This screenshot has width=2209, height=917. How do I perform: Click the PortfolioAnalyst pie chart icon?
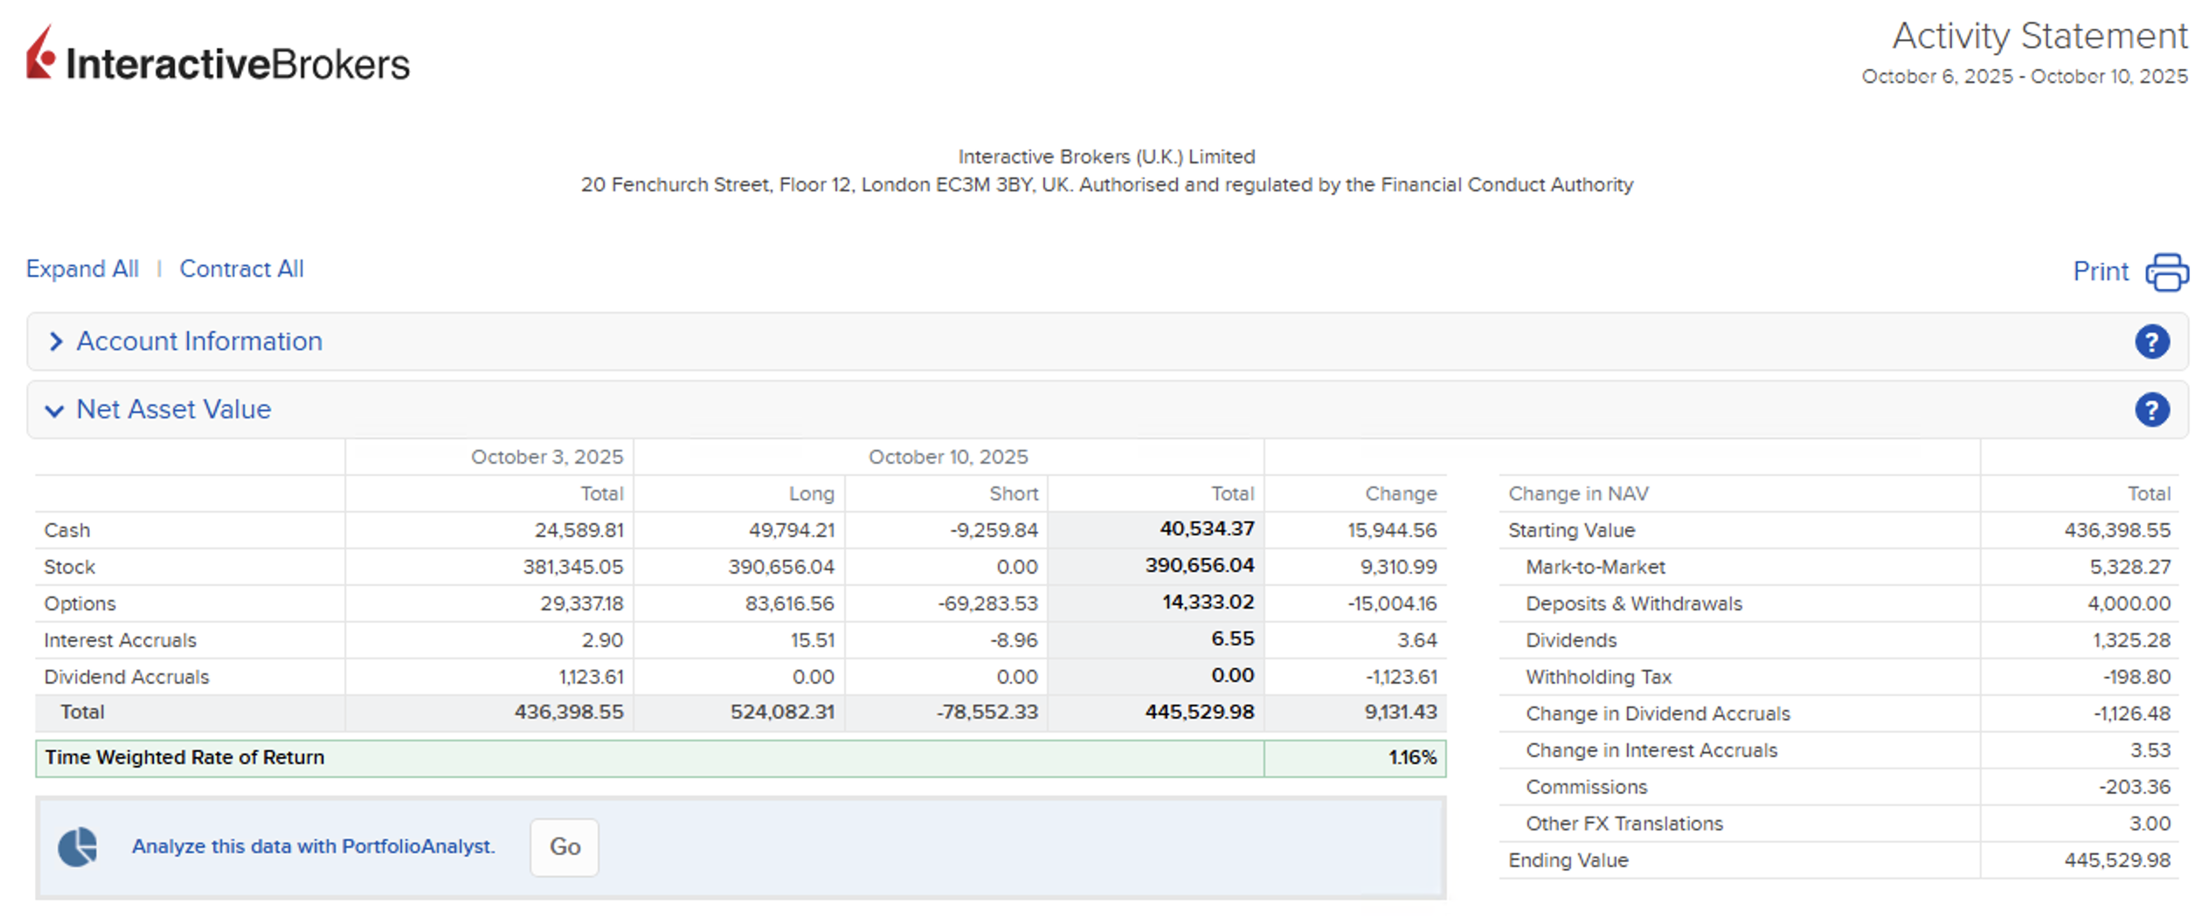tap(78, 846)
